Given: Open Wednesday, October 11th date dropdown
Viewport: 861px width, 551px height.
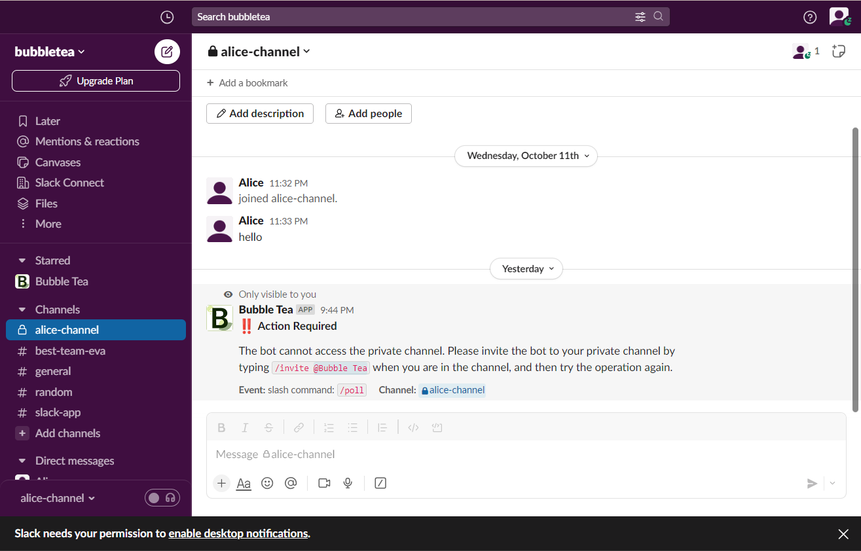Looking at the screenshot, I should [526, 156].
